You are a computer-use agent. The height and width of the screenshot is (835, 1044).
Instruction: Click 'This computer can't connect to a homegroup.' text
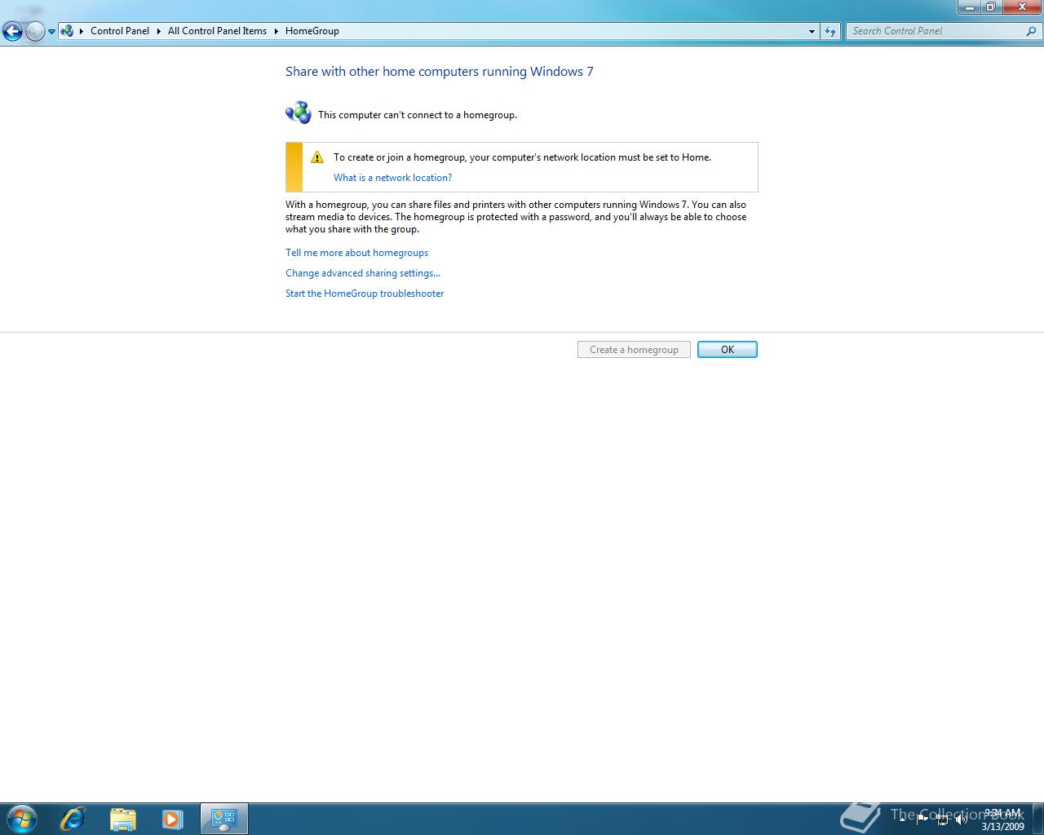point(418,115)
